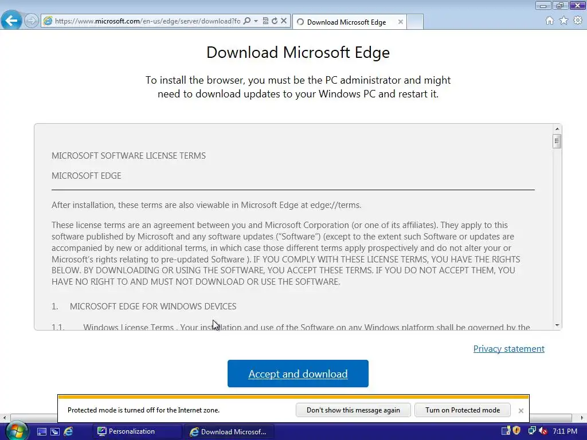Click the license terms scrollbar thumb
The height and width of the screenshot is (440, 587).
[x=557, y=142]
